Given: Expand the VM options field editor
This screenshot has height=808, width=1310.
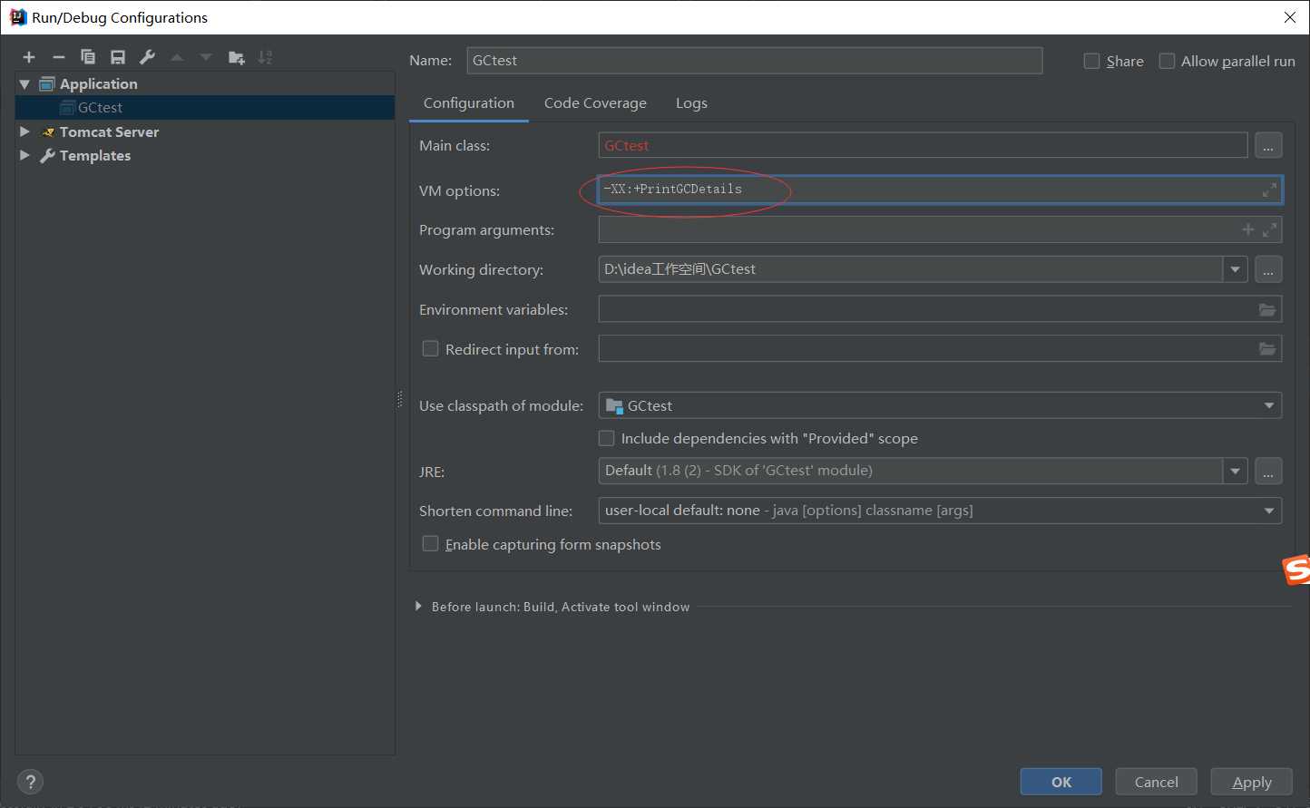Looking at the screenshot, I should pyautogui.click(x=1269, y=190).
